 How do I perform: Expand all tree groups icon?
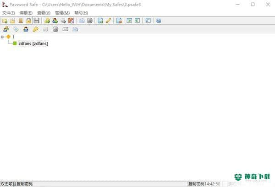coord(129,21)
